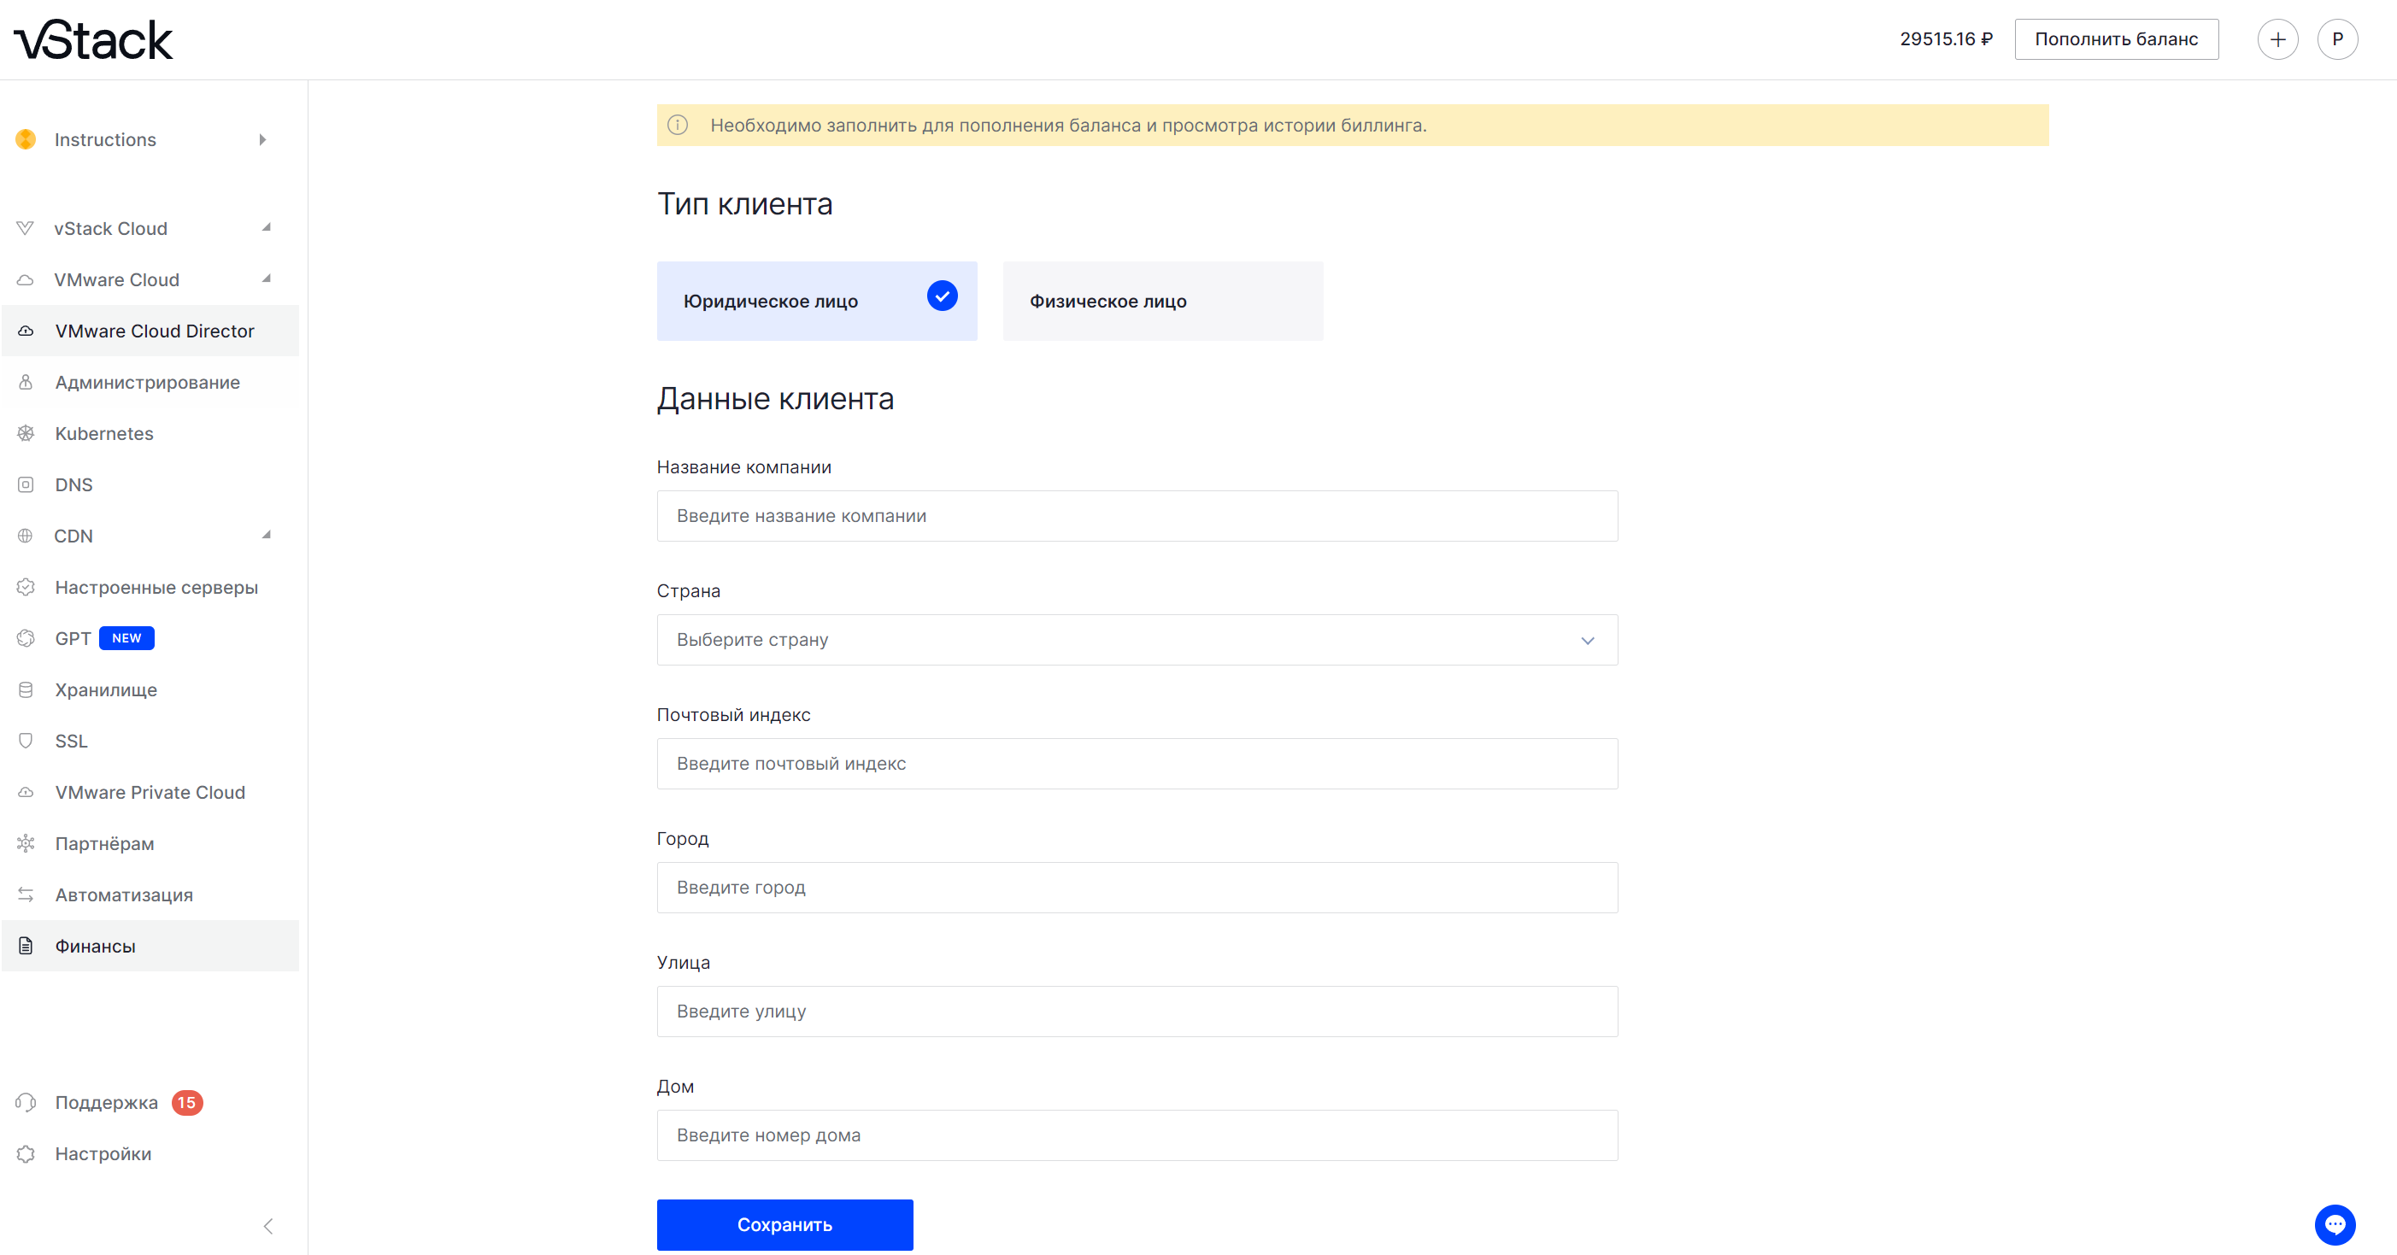
Task: Select Физическое лицо client type
Action: point(1162,301)
